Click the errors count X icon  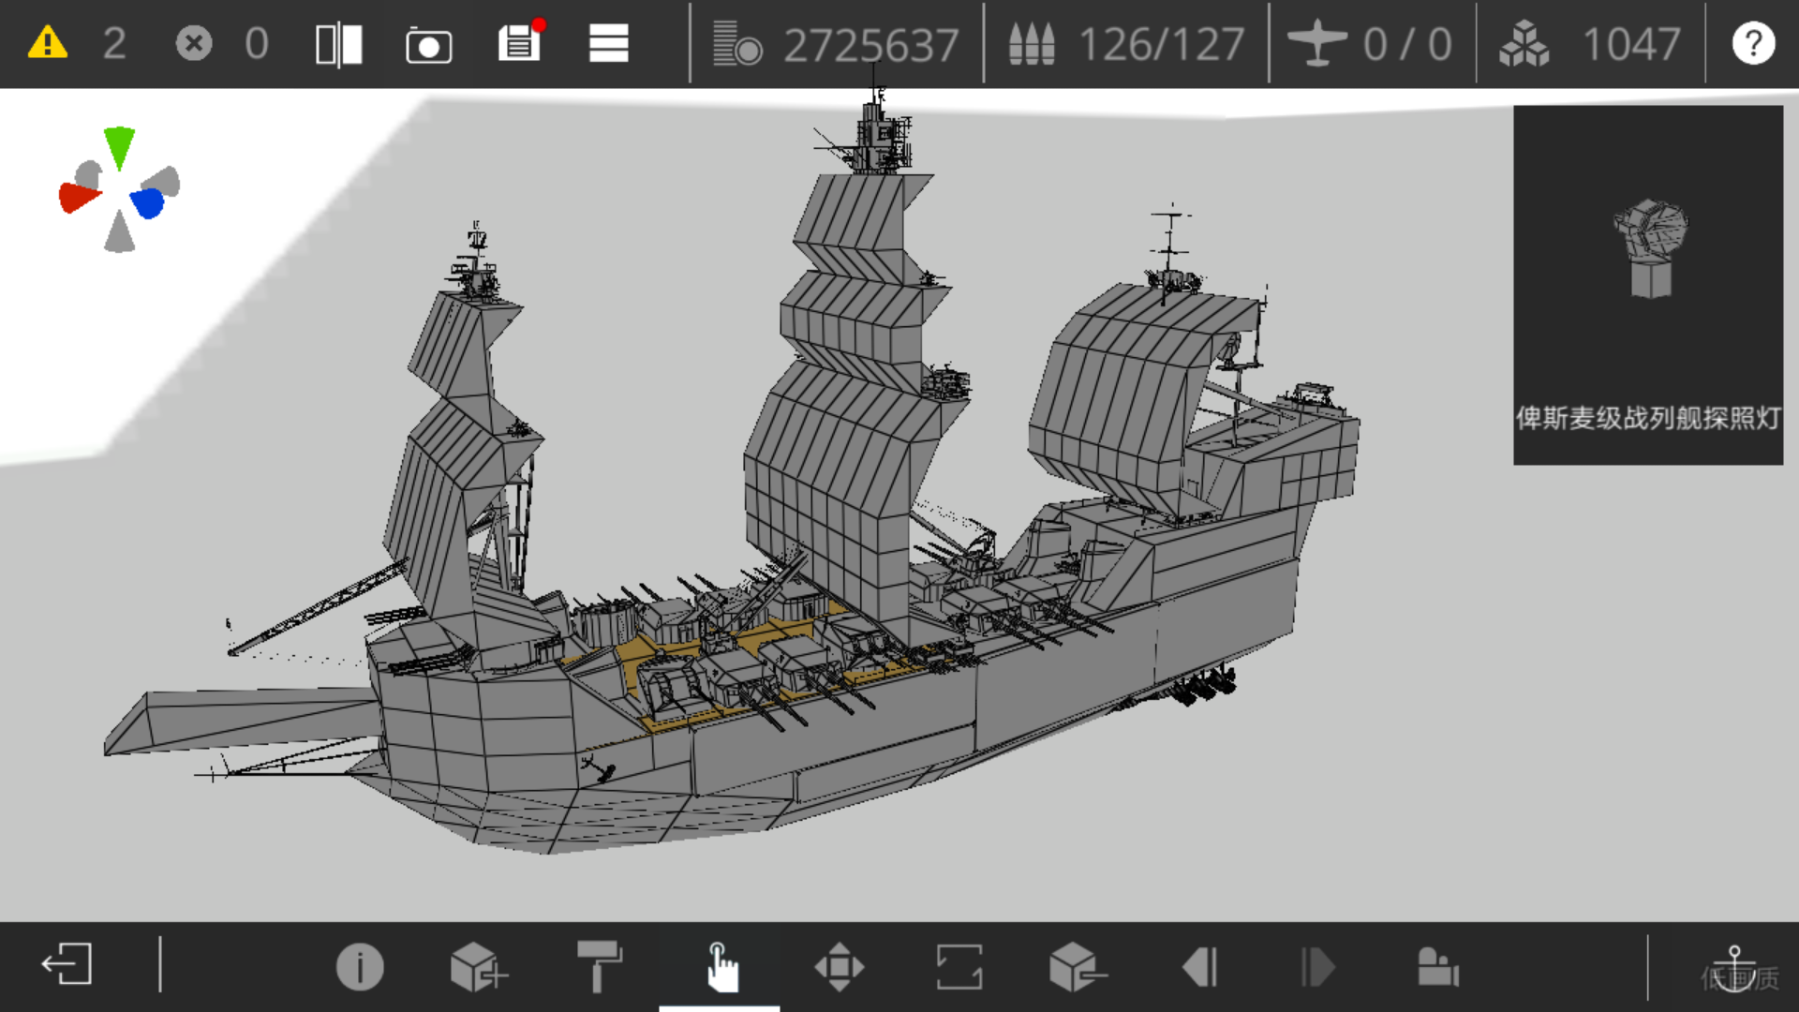pyautogui.click(x=194, y=43)
